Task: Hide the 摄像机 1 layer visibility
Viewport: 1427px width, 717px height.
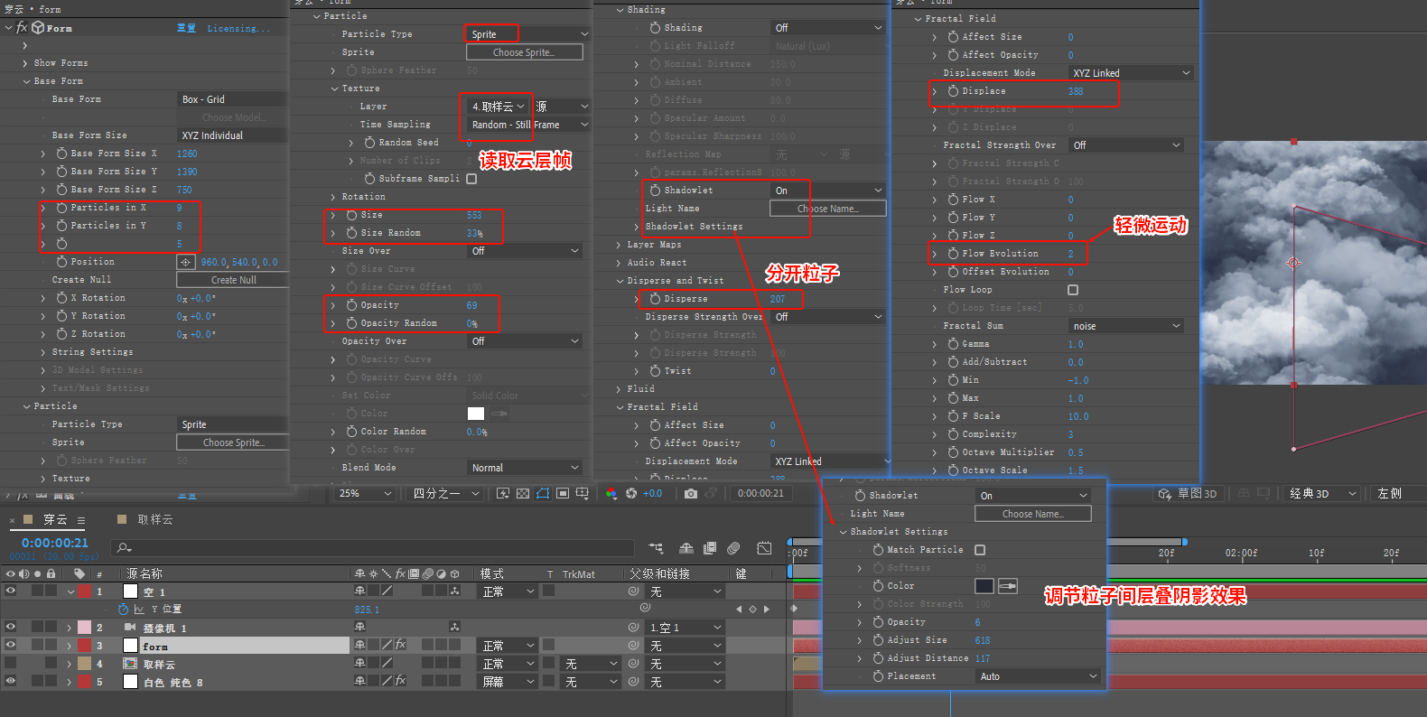Action: [x=11, y=628]
